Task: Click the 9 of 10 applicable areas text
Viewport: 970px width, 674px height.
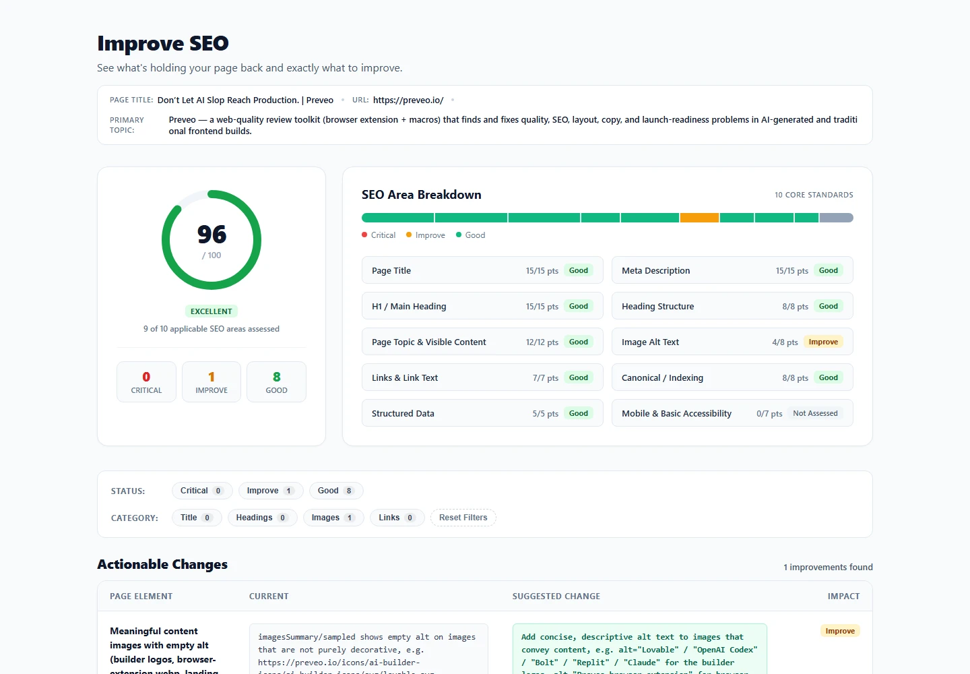Action: click(212, 329)
